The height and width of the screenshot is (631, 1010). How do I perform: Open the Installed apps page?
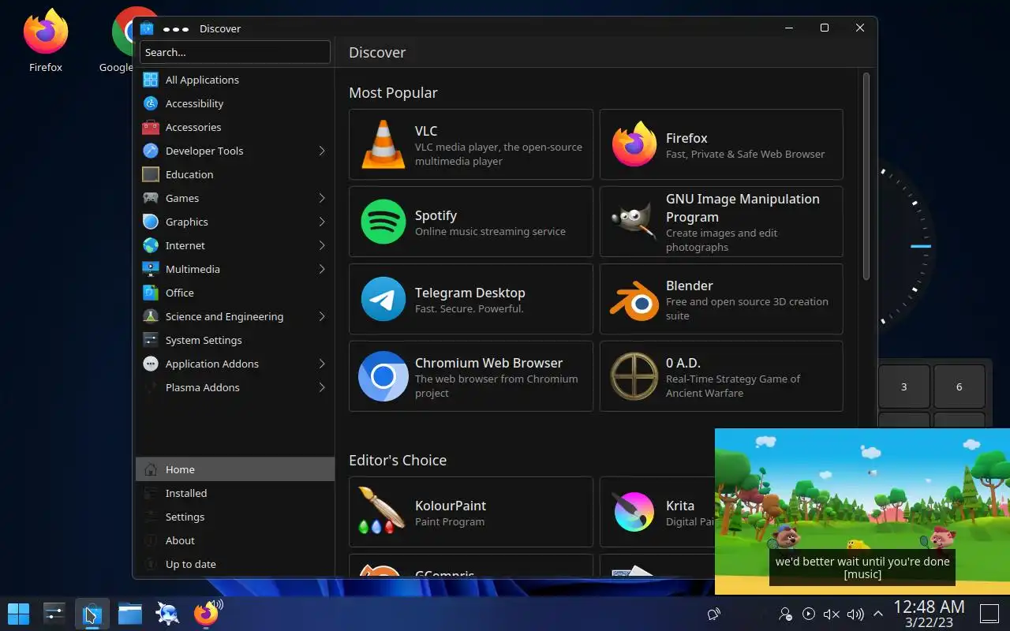click(x=235, y=493)
